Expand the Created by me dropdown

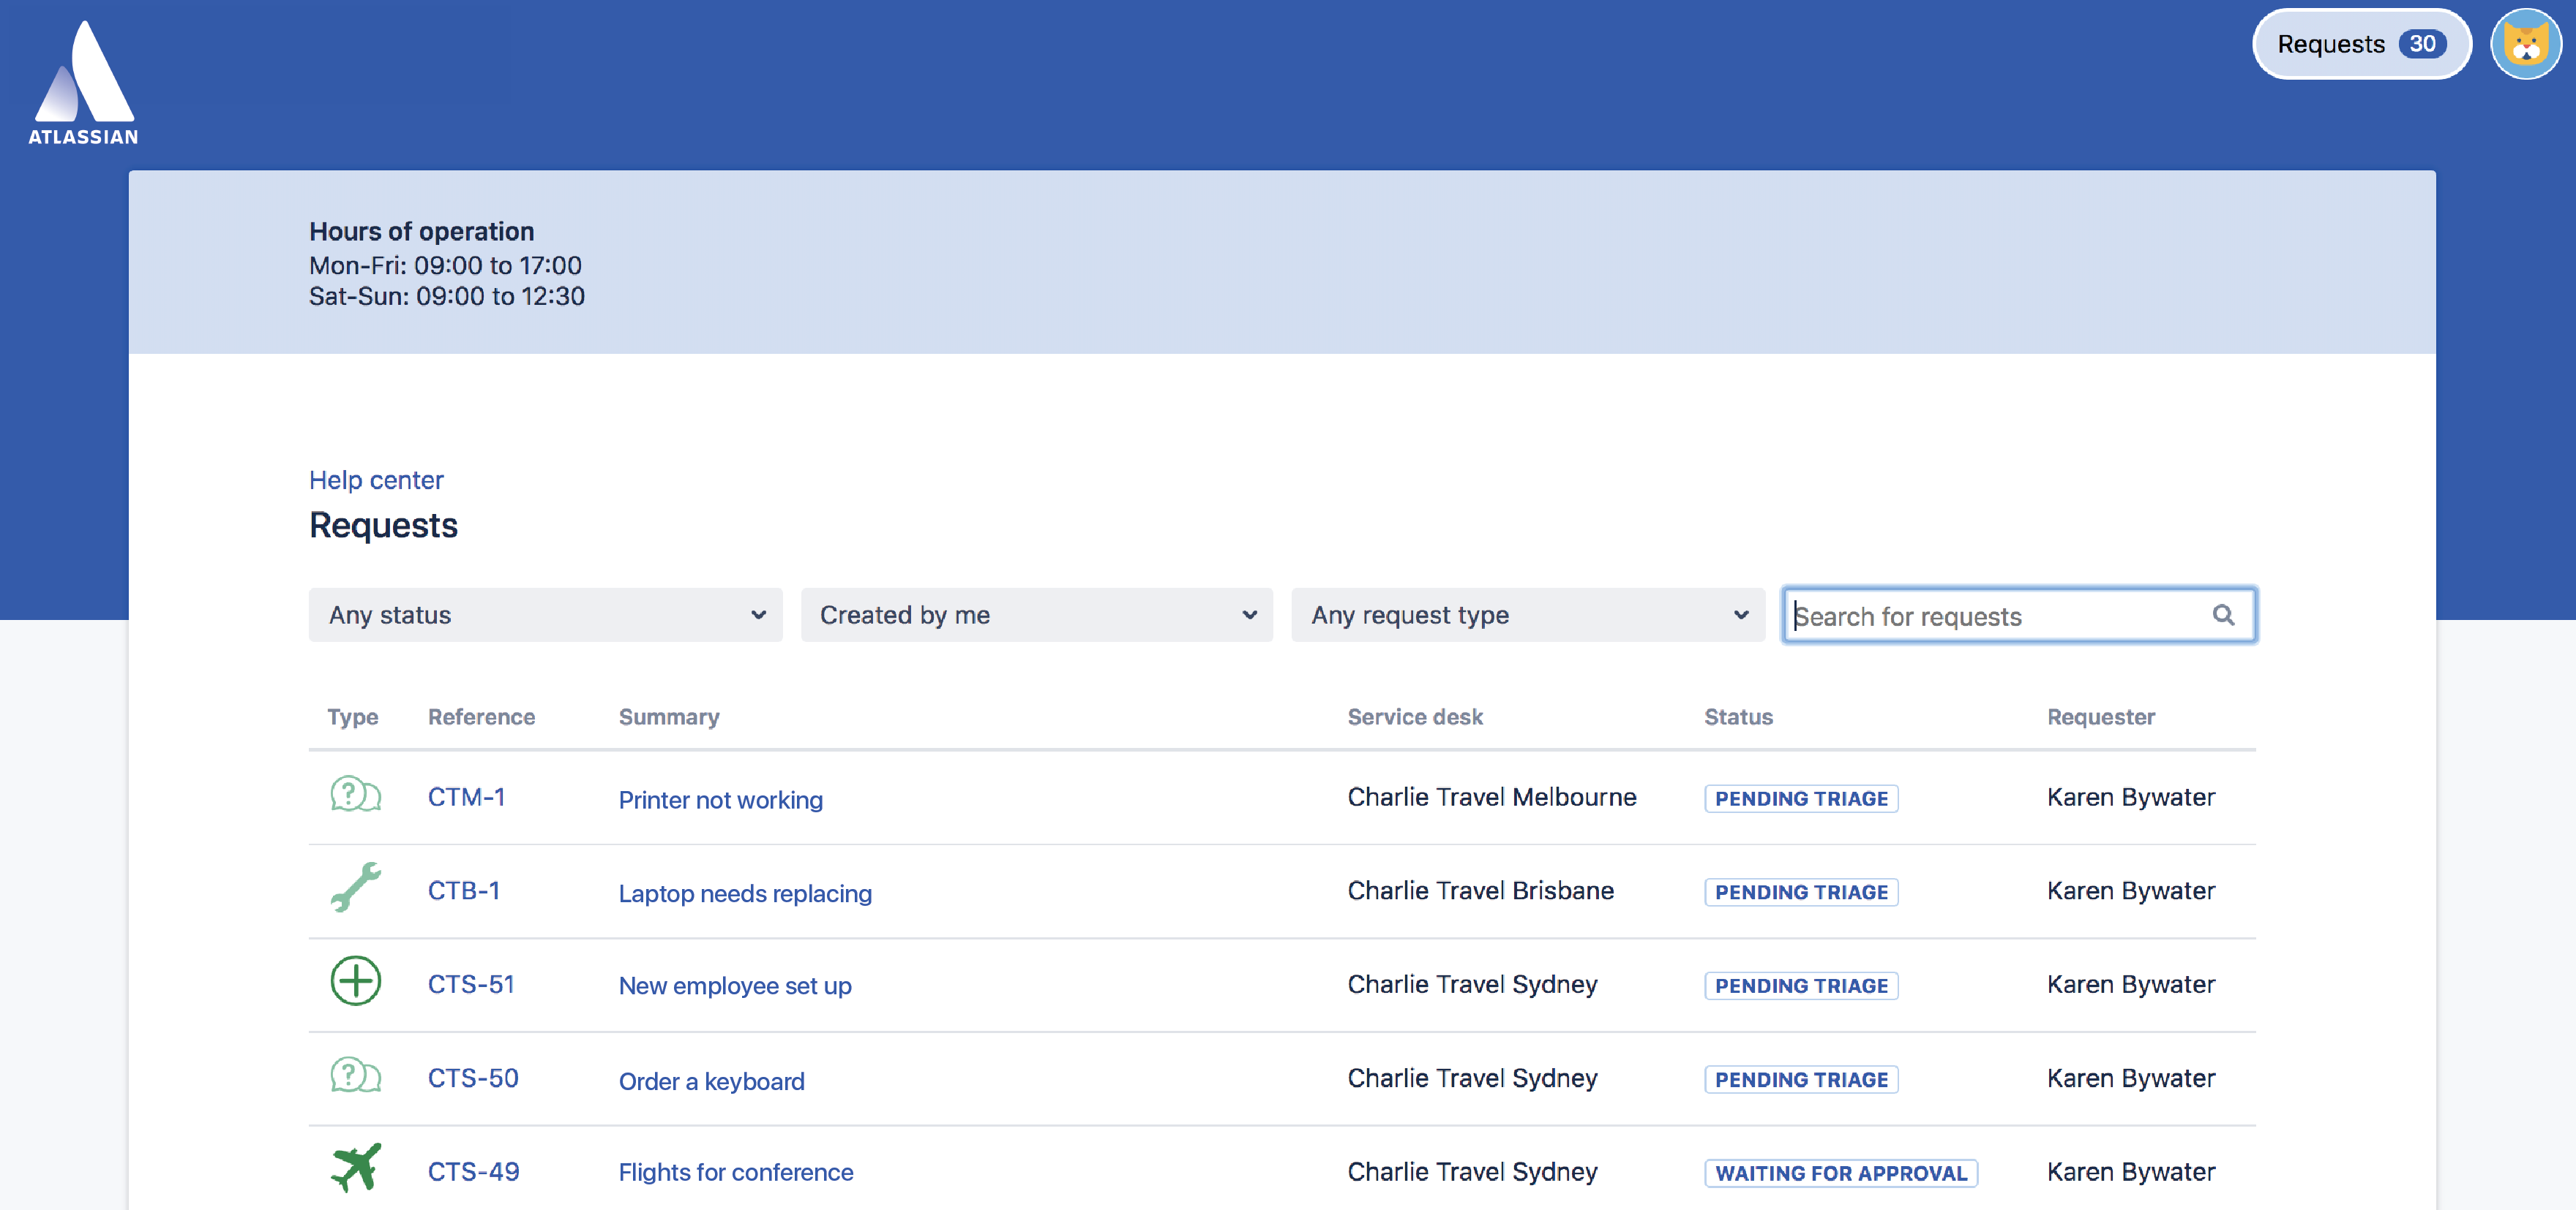point(1036,614)
